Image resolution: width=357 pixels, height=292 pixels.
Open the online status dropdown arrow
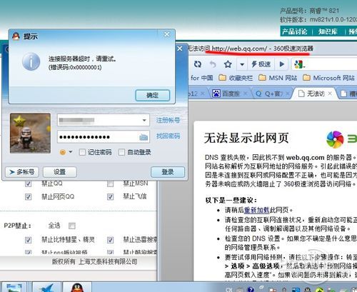(x=71, y=152)
